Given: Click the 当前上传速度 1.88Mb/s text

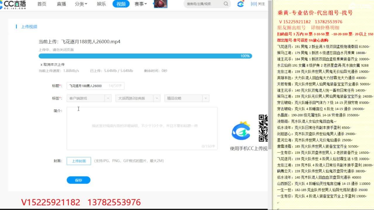Looking at the screenshot, I should (x=59, y=71).
